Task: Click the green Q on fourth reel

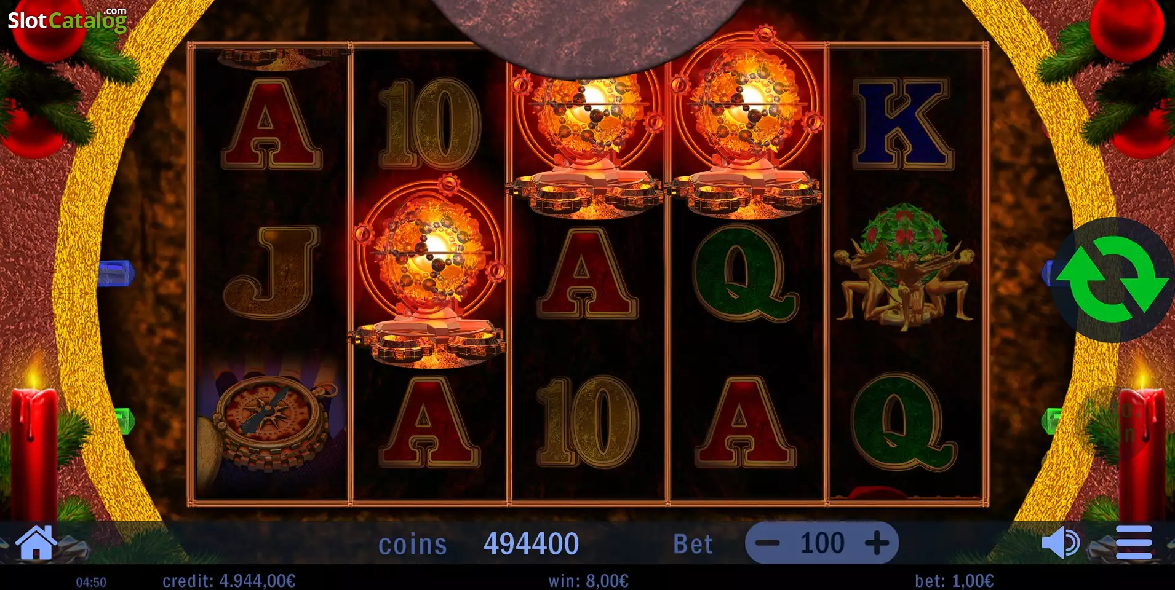Action: point(745,272)
